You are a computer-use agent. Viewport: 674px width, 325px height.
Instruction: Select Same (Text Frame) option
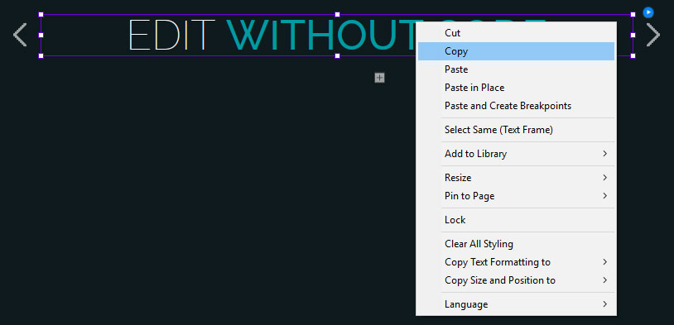tap(516, 130)
